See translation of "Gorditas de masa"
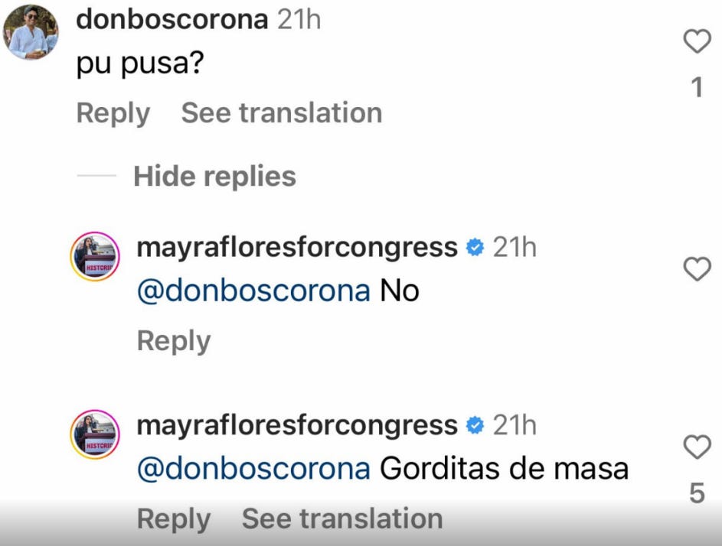 point(342,519)
